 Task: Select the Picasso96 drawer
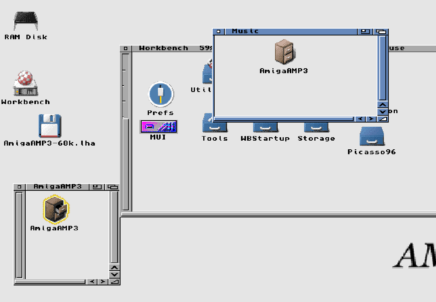[372, 136]
